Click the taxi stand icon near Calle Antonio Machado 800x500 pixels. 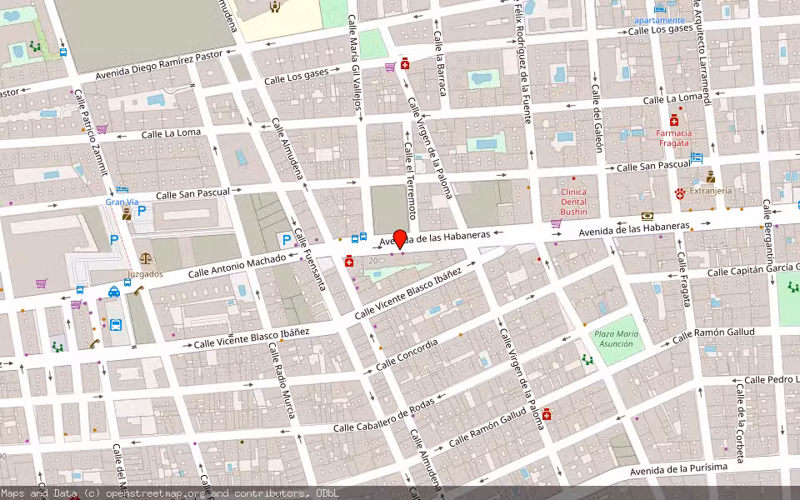pos(114,293)
